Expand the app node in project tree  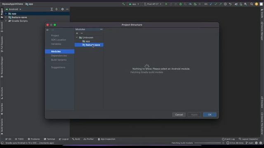[6, 14]
